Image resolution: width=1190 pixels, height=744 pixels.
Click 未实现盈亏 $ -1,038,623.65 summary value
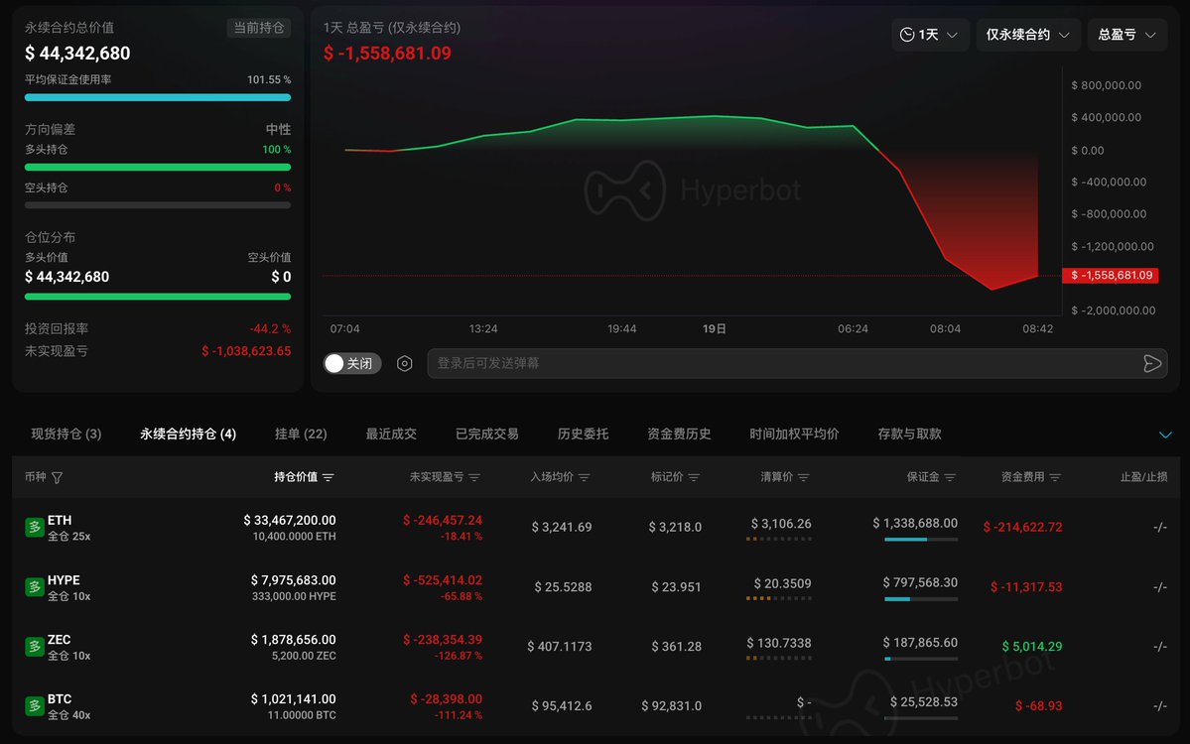[x=246, y=351]
